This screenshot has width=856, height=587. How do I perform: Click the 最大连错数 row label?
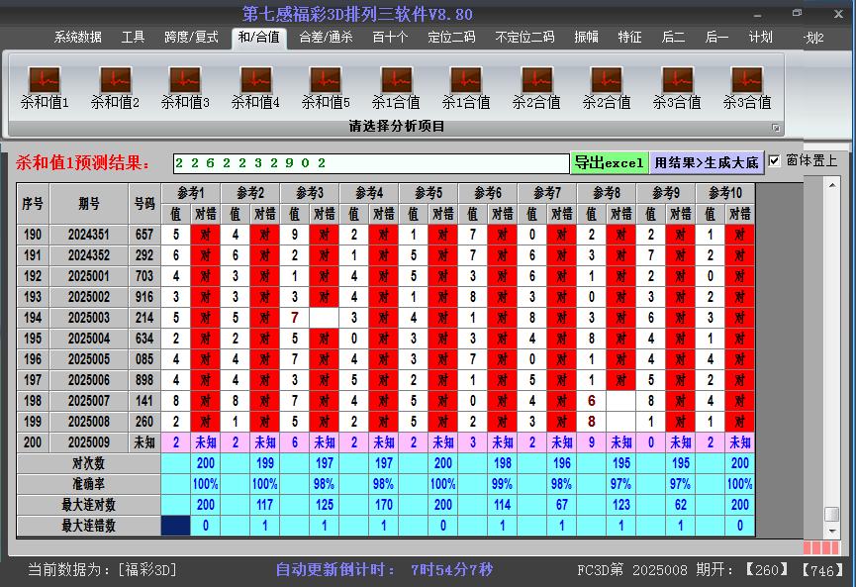coord(88,526)
